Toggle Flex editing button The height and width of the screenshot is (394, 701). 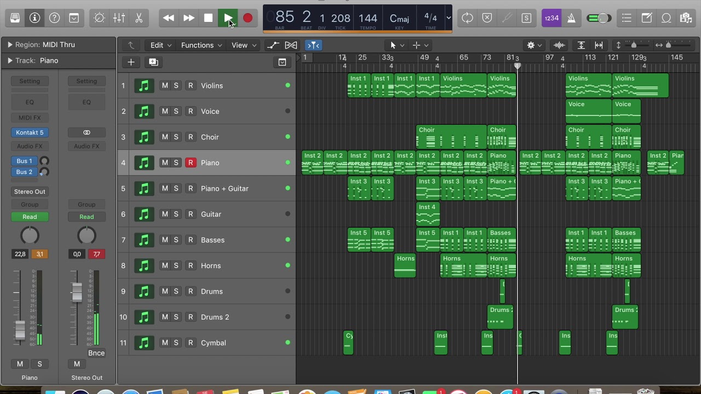tap(291, 45)
